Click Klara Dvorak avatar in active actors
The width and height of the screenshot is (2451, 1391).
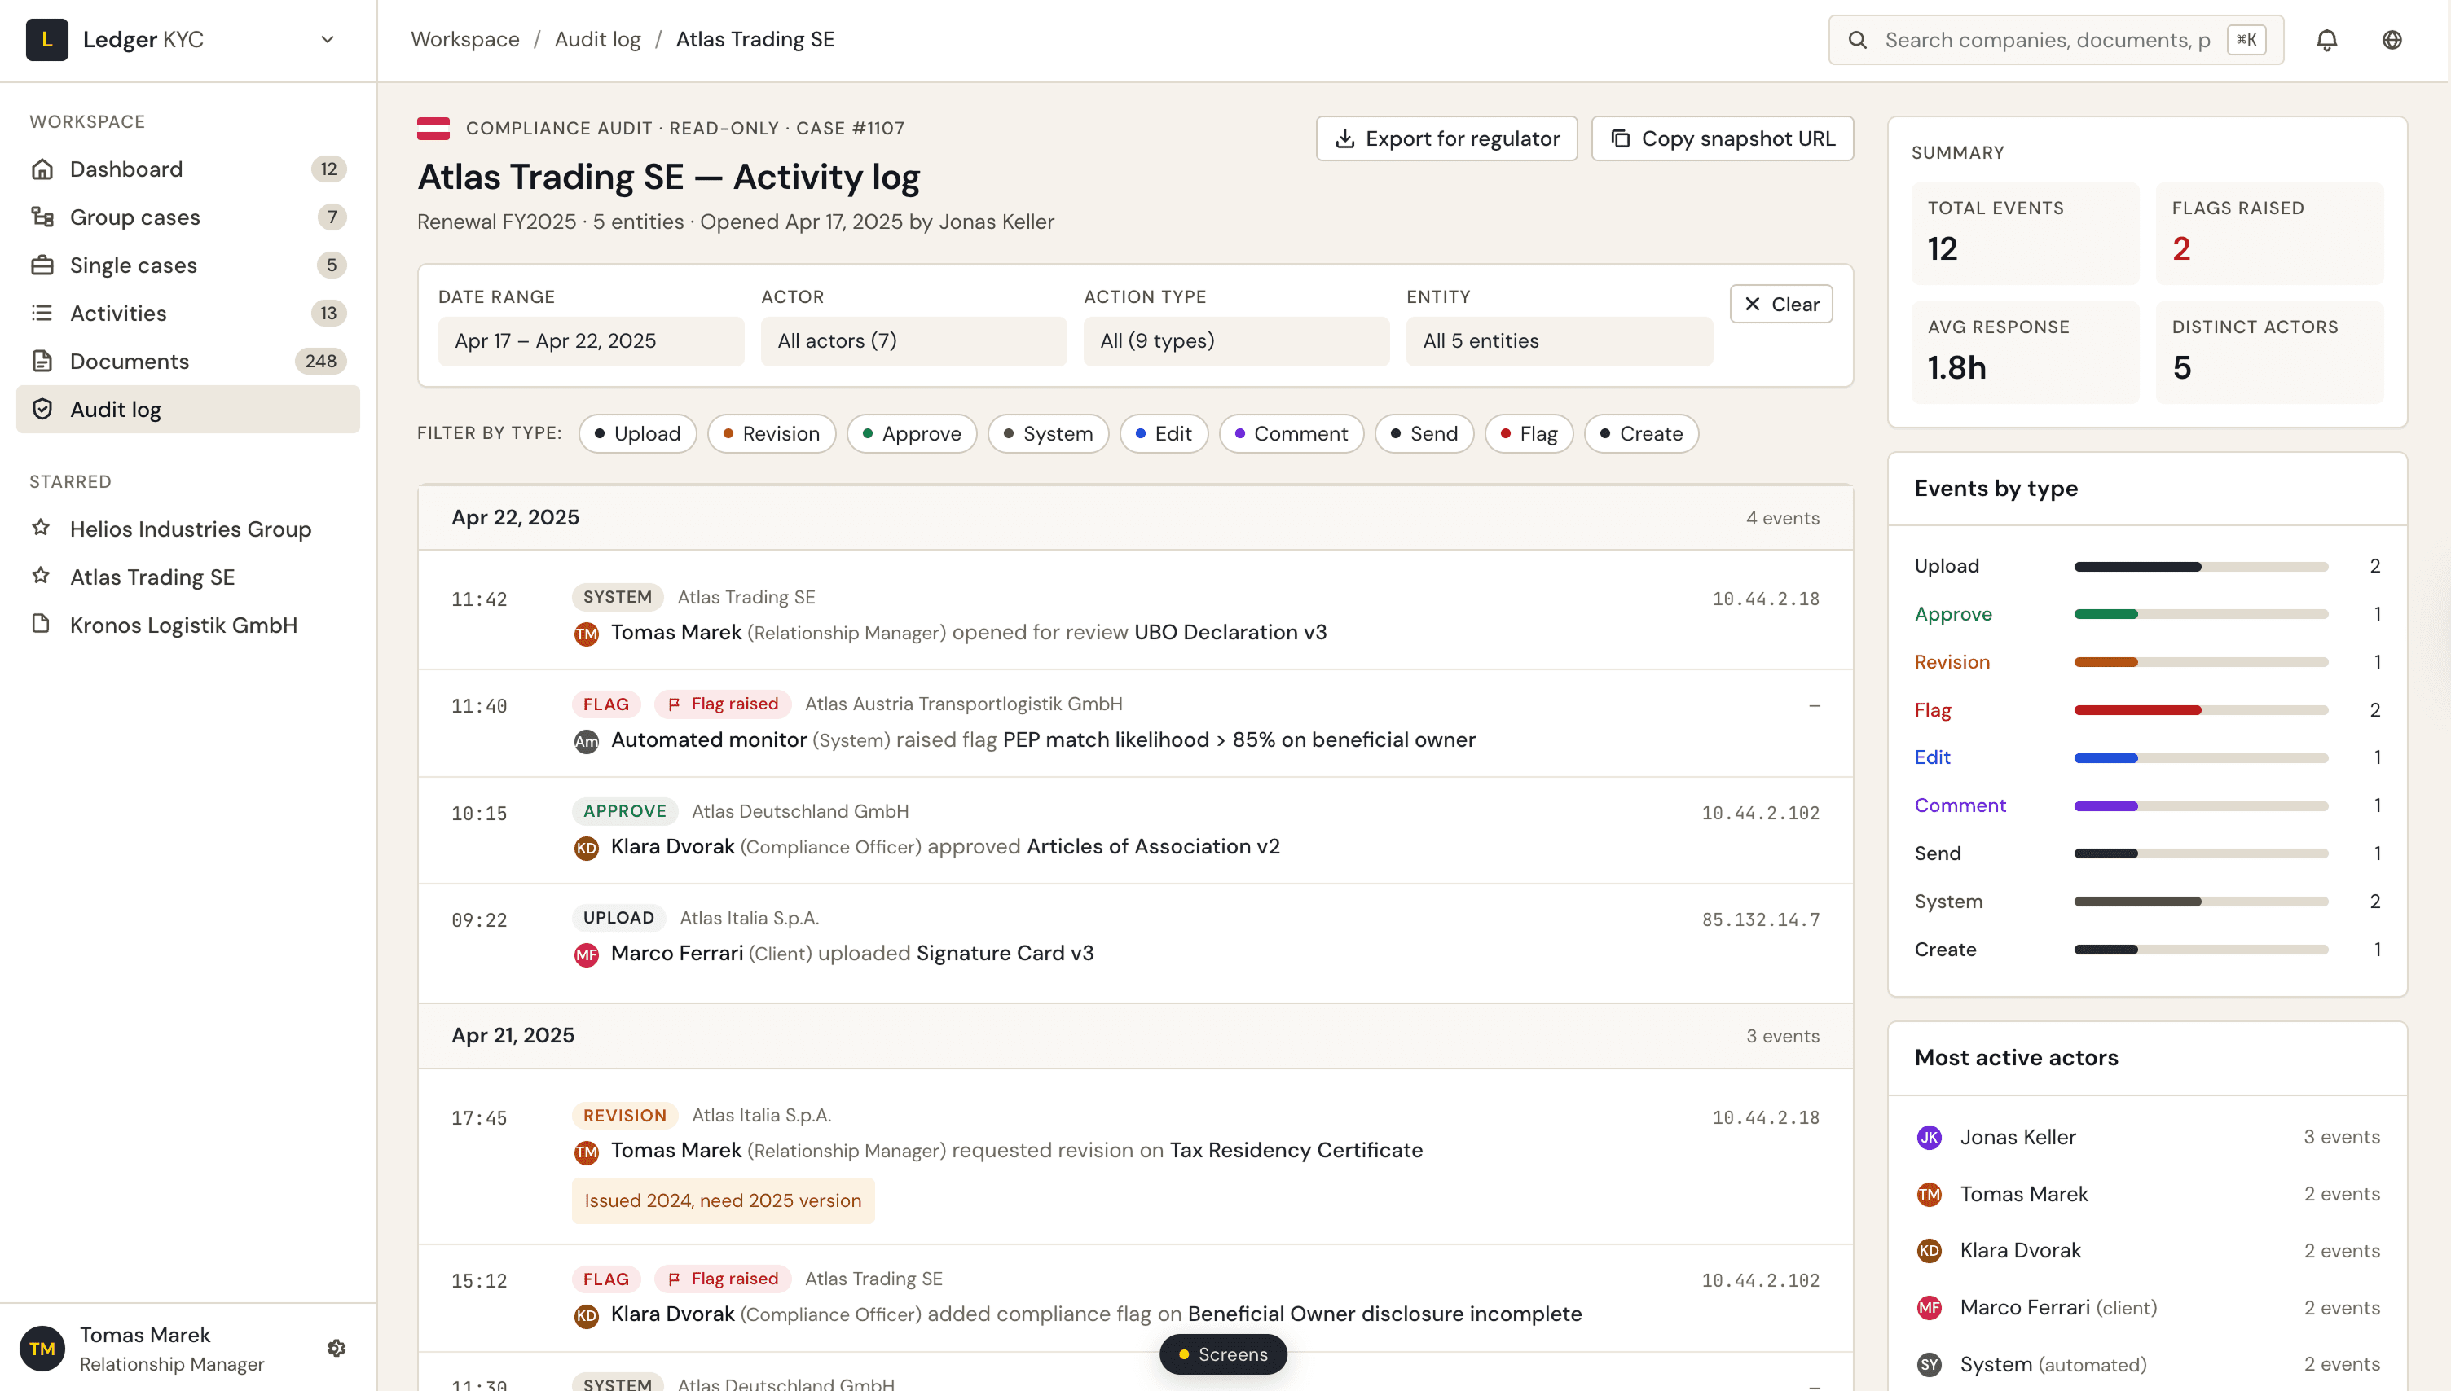click(1929, 1251)
